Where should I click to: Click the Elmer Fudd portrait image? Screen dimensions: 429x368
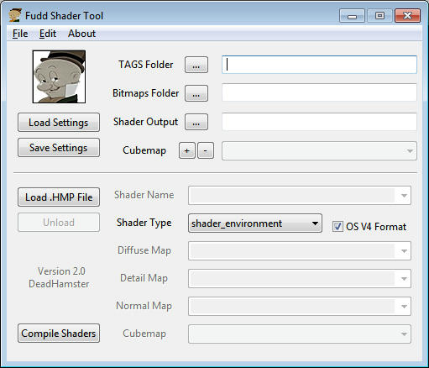click(x=59, y=76)
